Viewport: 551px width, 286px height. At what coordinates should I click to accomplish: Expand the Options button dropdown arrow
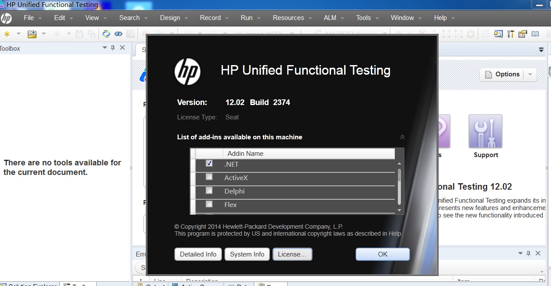tap(530, 75)
